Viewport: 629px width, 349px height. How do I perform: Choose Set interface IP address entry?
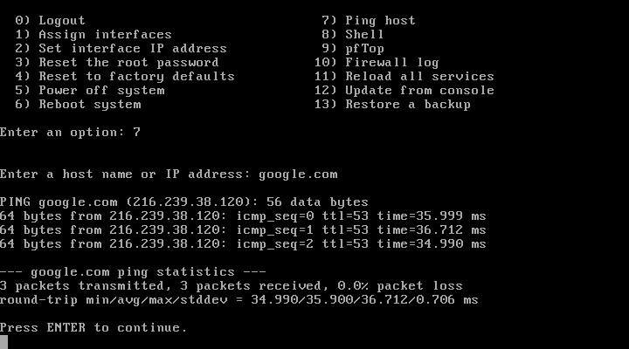pos(132,48)
